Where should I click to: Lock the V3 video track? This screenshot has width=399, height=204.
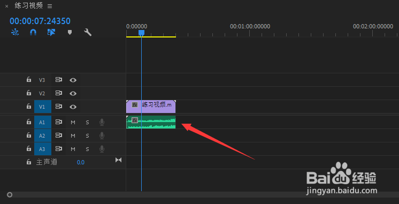point(29,80)
